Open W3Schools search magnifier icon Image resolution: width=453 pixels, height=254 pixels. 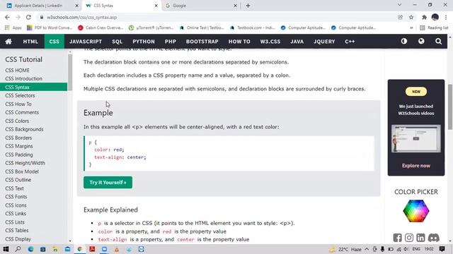[438, 42]
